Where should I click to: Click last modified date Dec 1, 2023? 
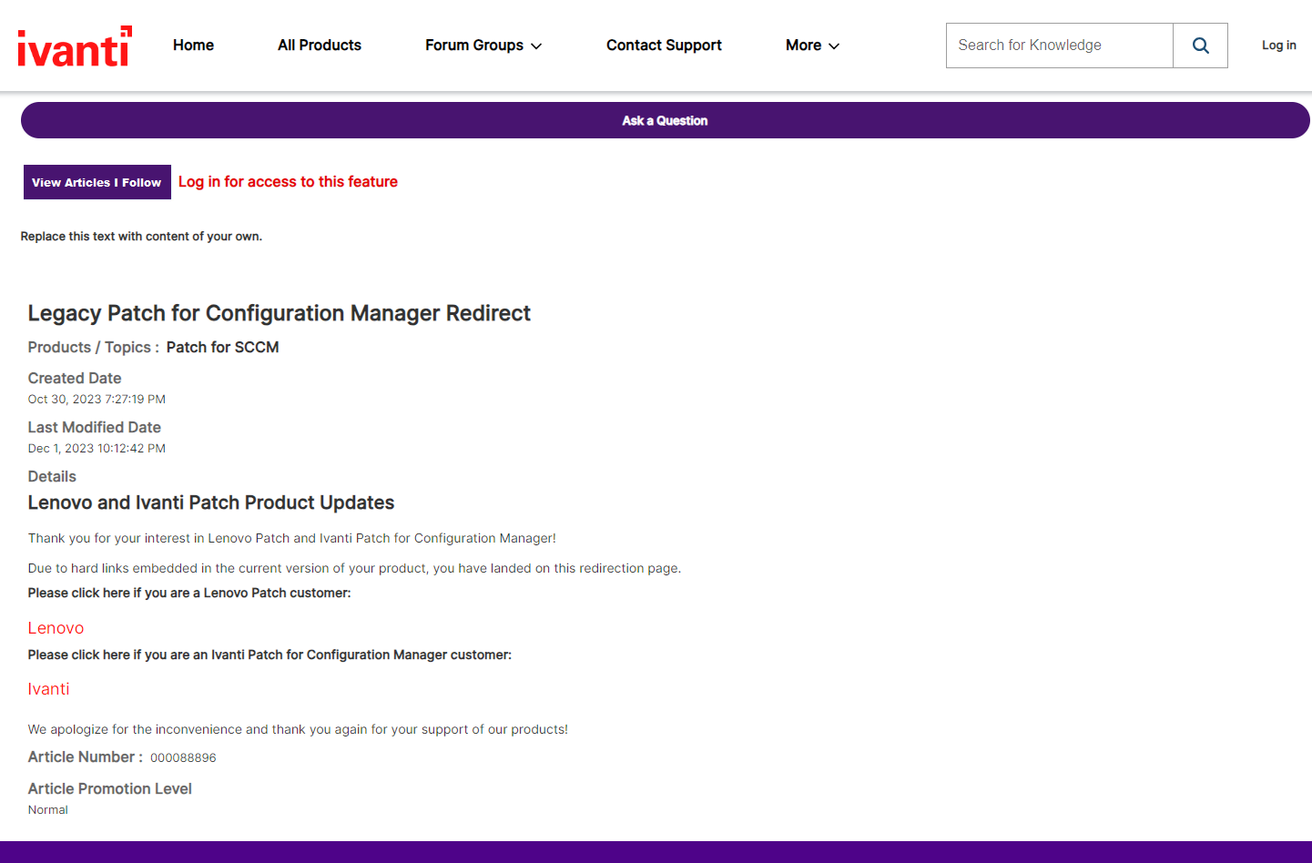pos(97,448)
